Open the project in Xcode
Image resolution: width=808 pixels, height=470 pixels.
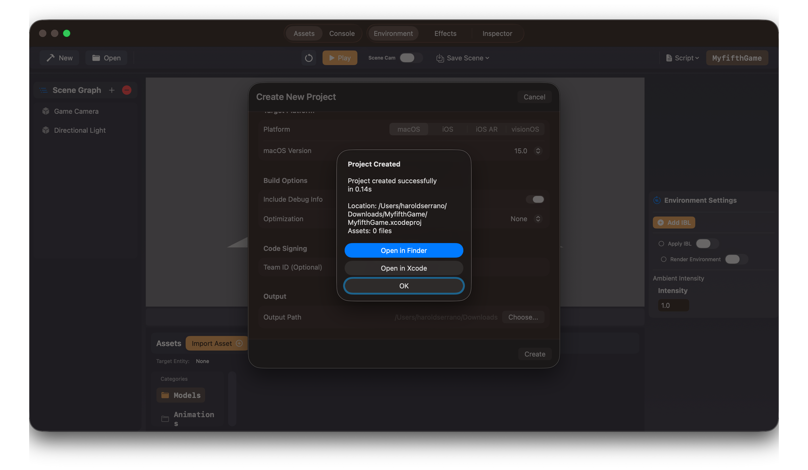click(404, 268)
